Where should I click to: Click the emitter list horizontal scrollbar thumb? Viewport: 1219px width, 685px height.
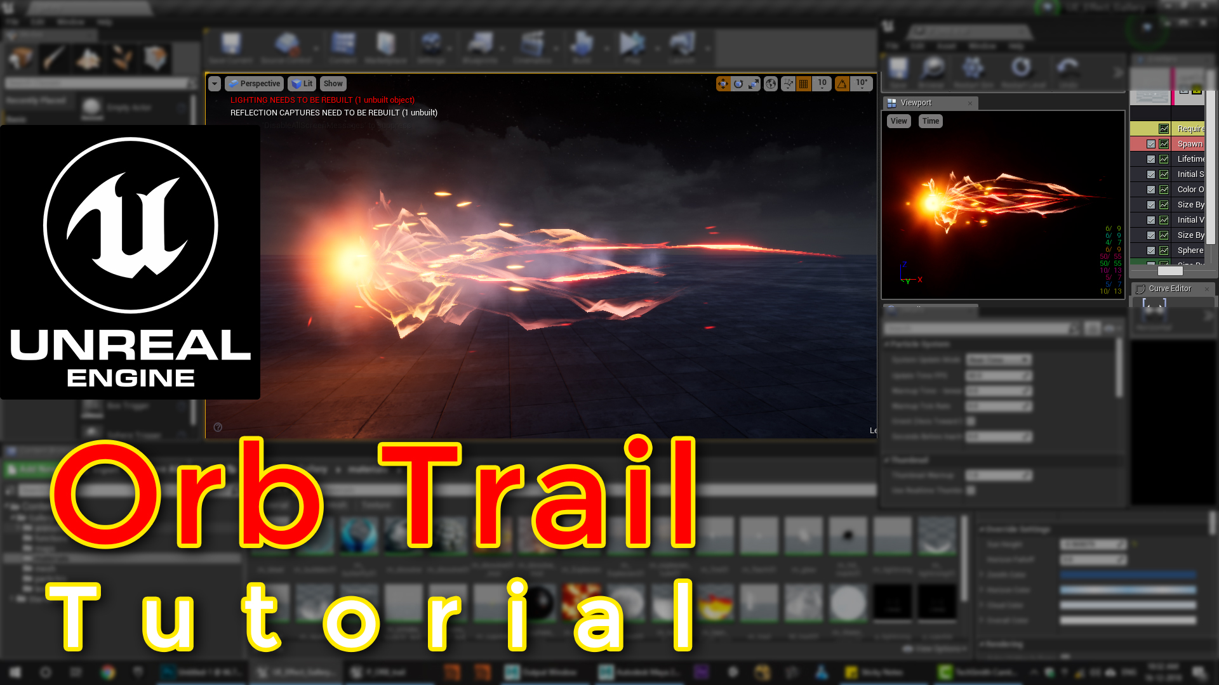[x=1170, y=271]
